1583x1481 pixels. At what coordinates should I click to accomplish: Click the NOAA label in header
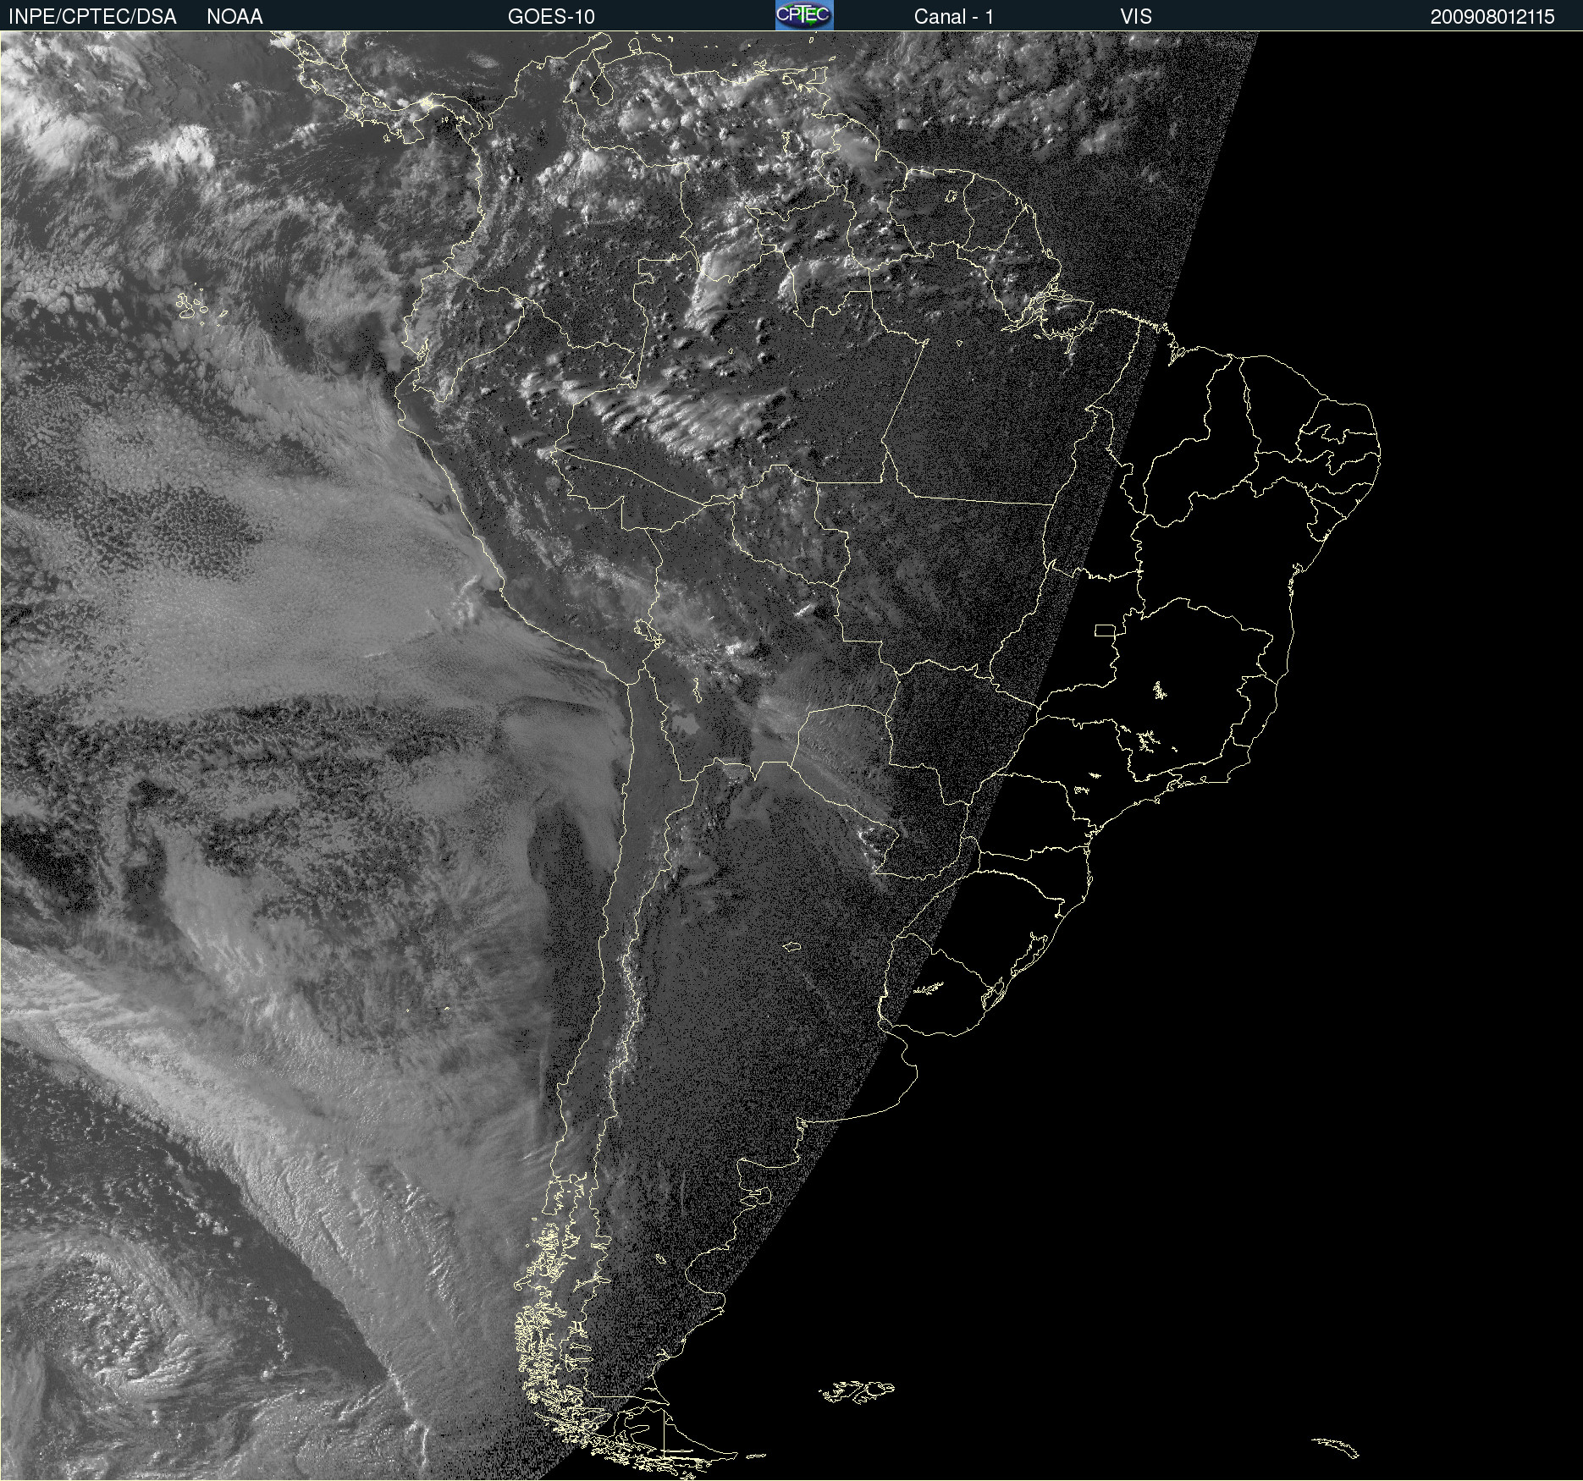tap(234, 17)
